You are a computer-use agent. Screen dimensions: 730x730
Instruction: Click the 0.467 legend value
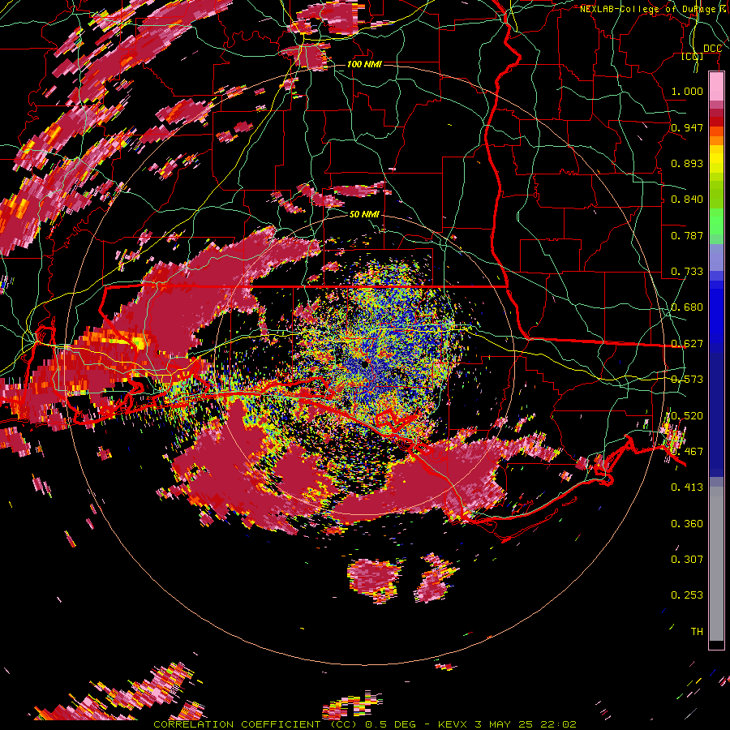(x=687, y=451)
